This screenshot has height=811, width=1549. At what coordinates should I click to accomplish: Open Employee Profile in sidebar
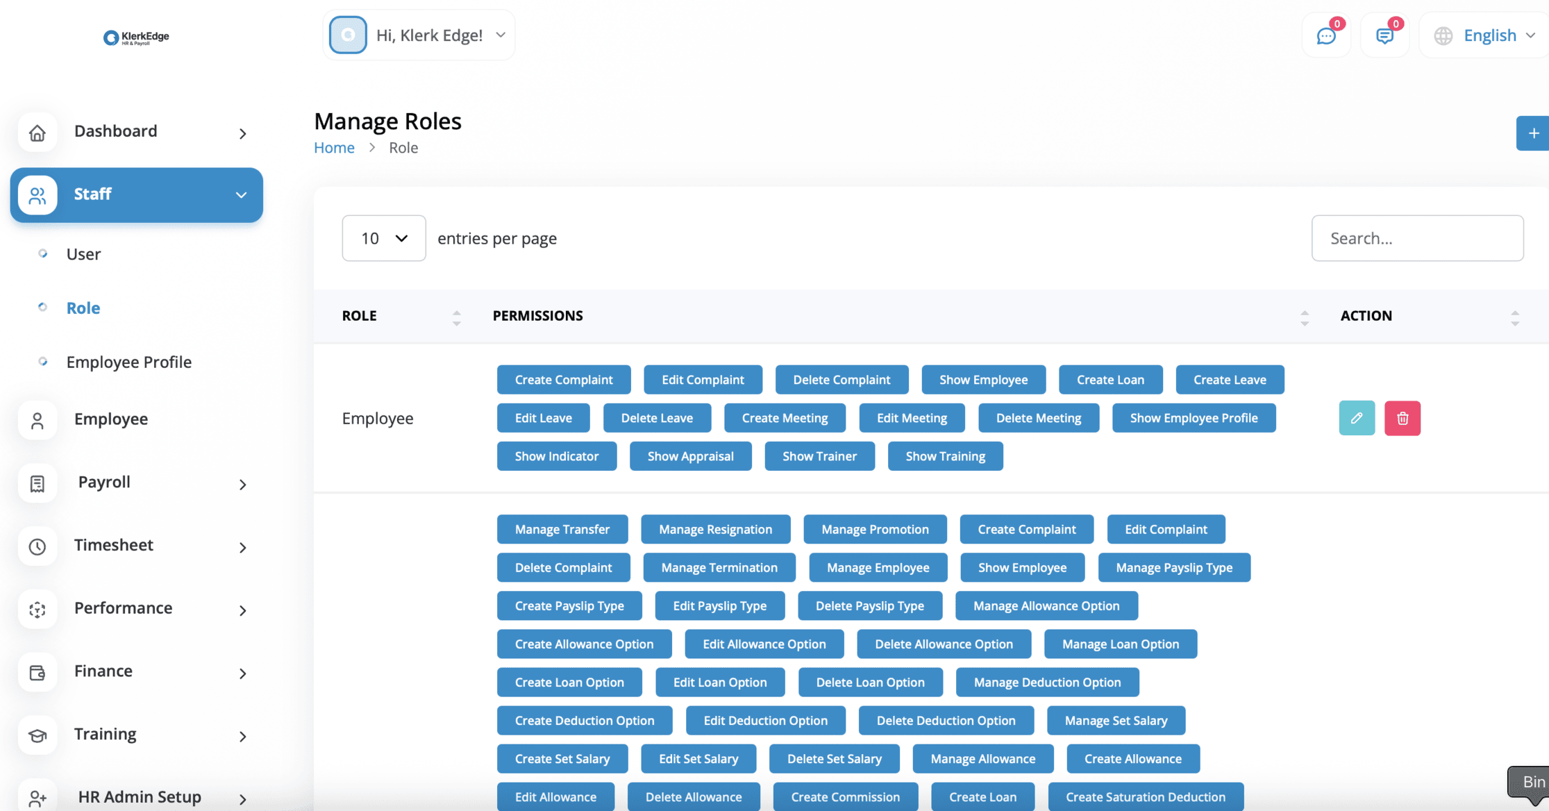pyautogui.click(x=128, y=362)
